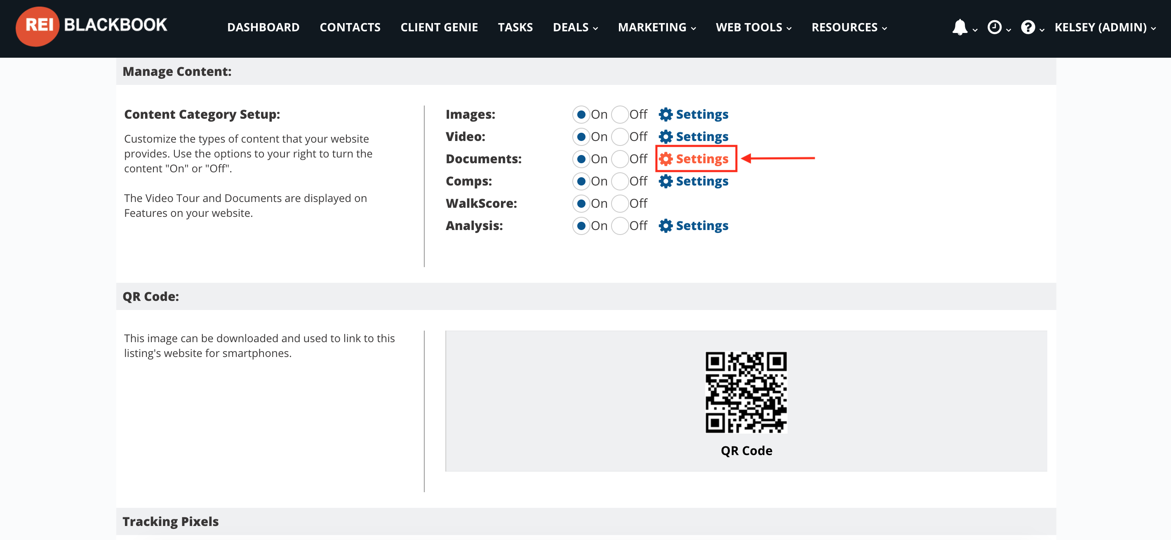Screen dimensions: 1171x540
Task: Turn Documents content On
Action: coord(581,159)
